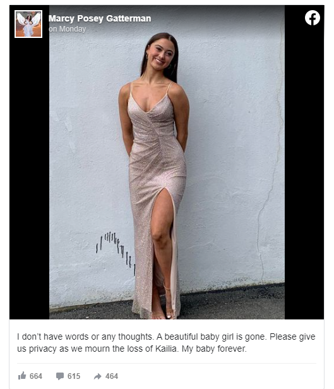The width and height of the screenshot is (334, 389).
Task: Click the 464 shares count
Action: (x=112, y=376)
